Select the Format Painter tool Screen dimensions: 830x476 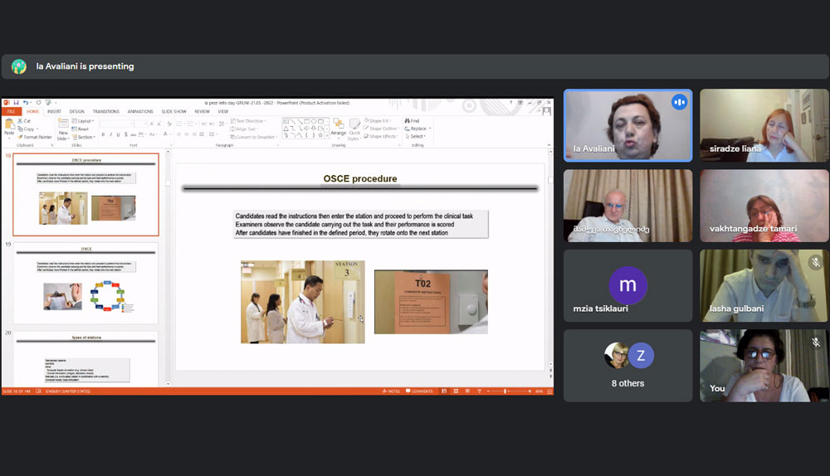[37, 137]
